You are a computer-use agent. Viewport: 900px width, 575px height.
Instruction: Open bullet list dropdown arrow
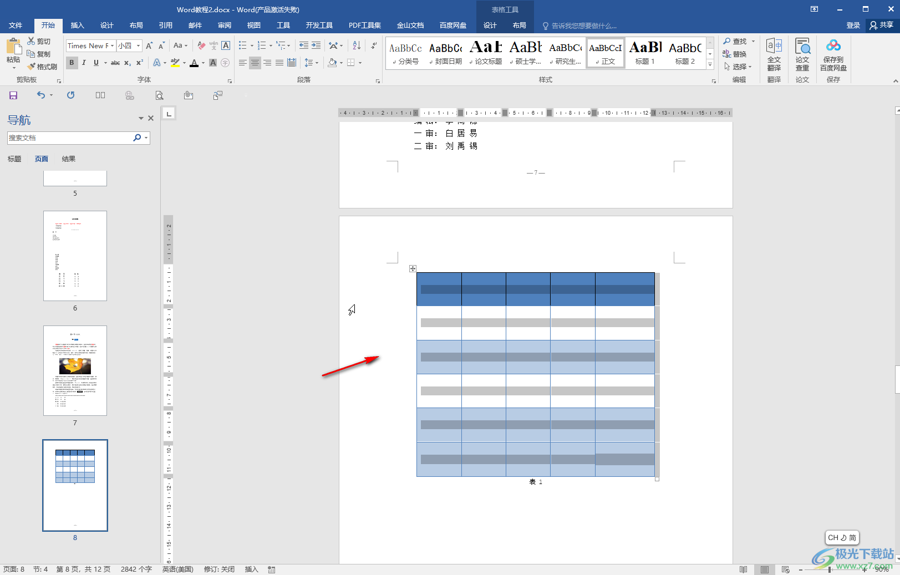pyautogui.click(x=252, y=45)
